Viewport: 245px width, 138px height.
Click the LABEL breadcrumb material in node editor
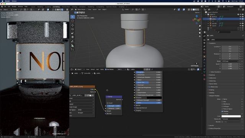[x=97, y=73]
